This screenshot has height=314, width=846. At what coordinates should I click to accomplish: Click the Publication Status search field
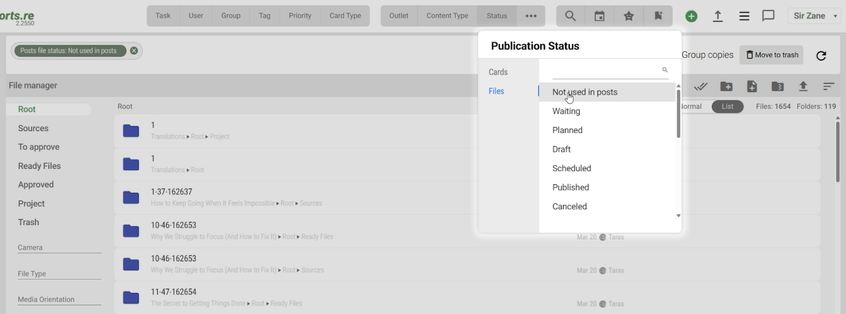[606, 70]
